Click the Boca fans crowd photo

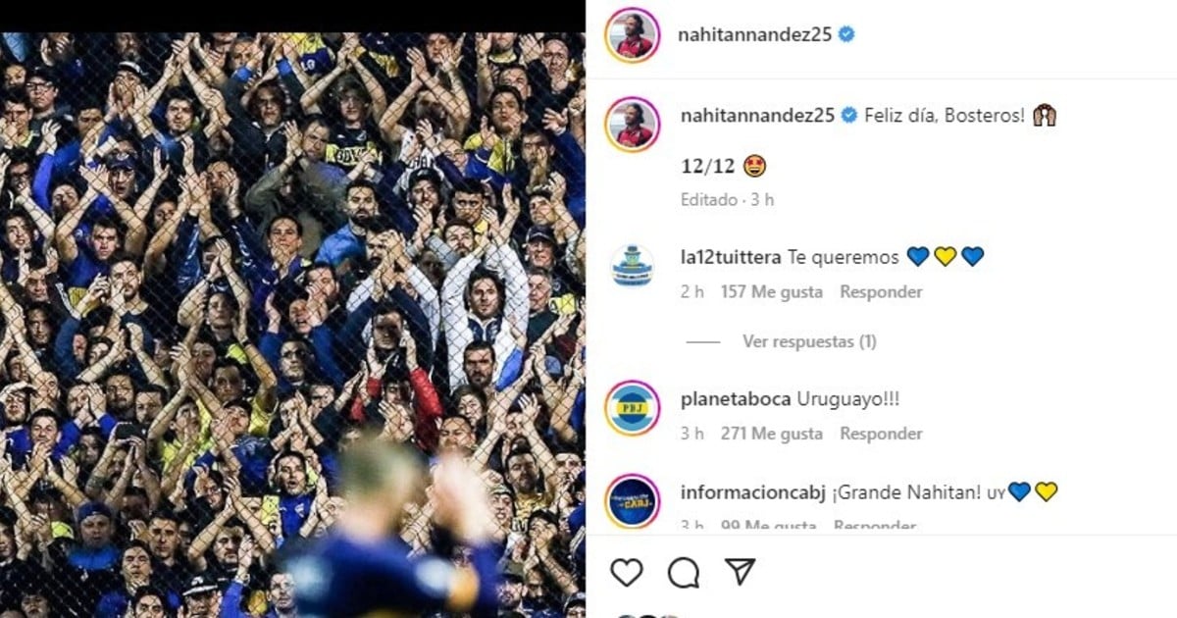tap(292, 325)
